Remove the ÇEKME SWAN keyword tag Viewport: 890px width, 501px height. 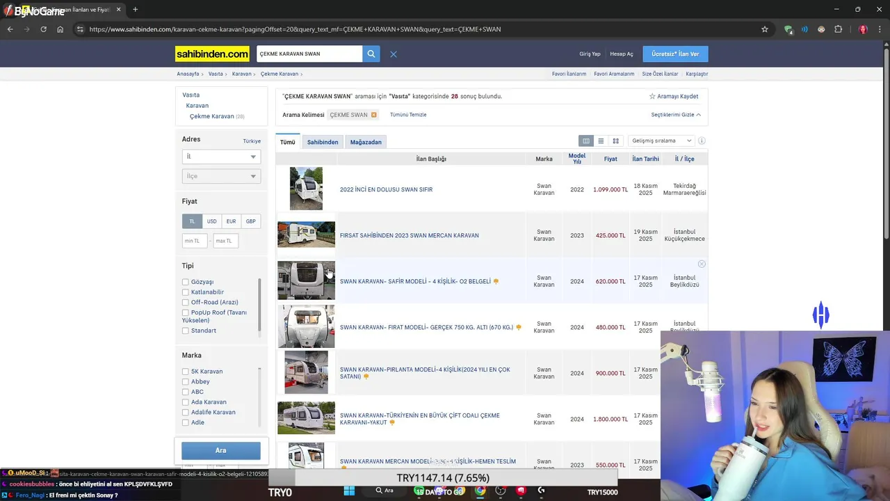[373, 115]
